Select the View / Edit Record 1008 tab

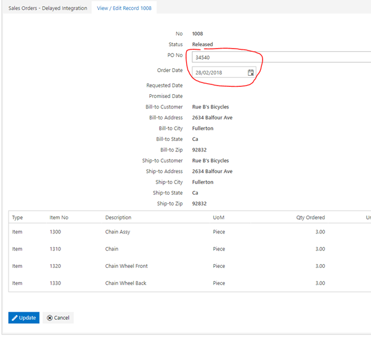pyautogui.click(x=124, y=8)
